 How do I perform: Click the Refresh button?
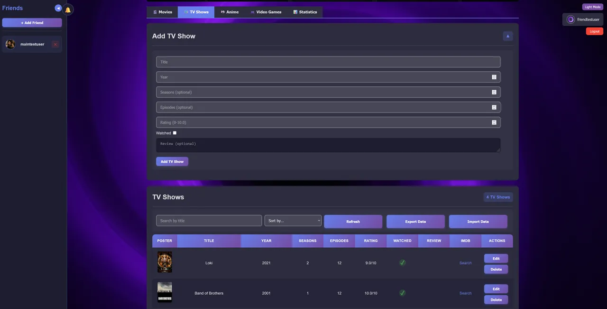click(x=353, y=222)
